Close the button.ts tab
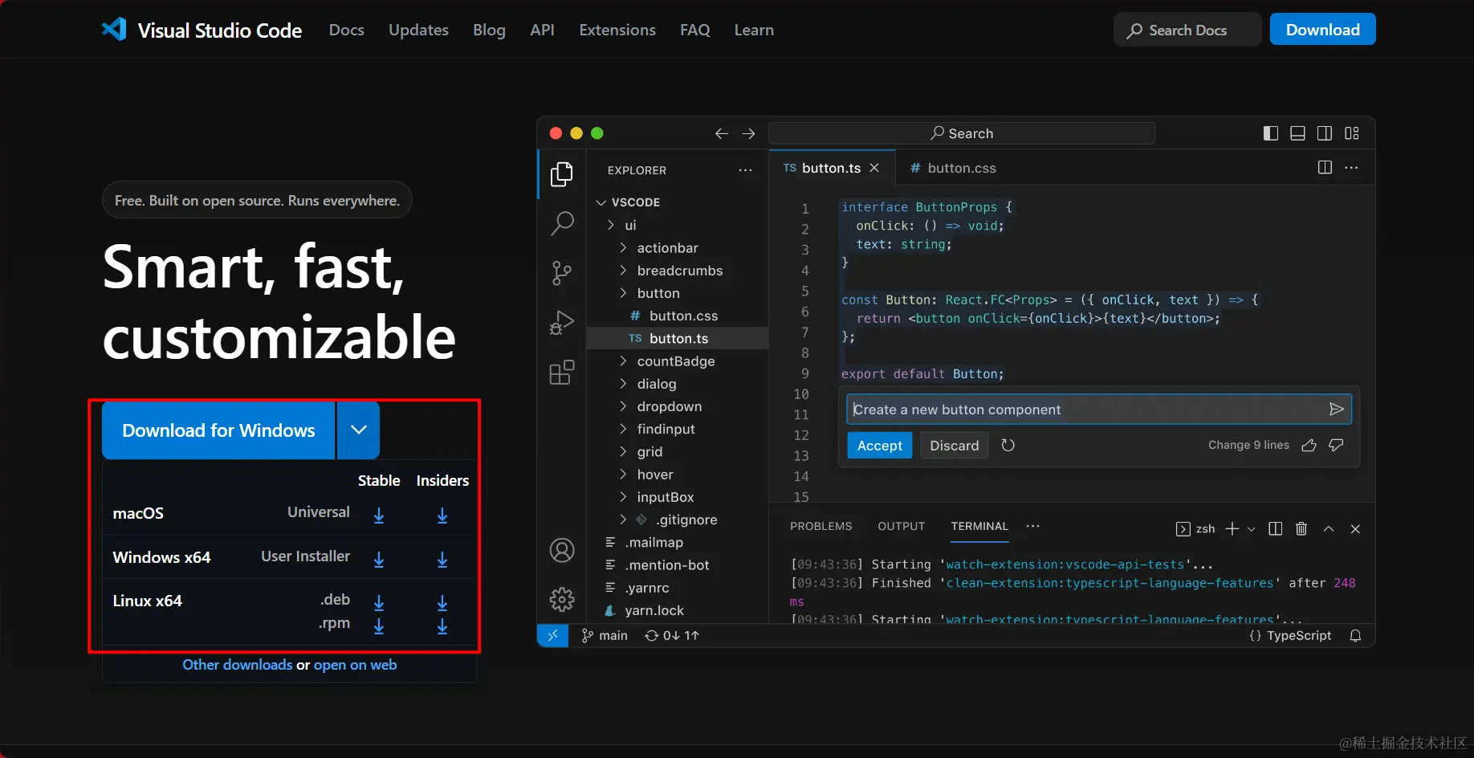Image resolution: width=1474 pixels, height=758 pixels. (x=874, y=168)
